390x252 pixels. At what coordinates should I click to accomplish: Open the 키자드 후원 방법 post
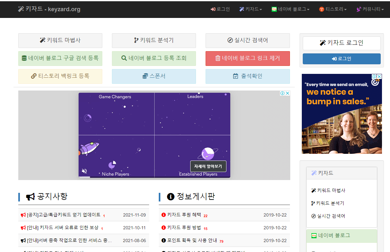click(x=184, y=228)
